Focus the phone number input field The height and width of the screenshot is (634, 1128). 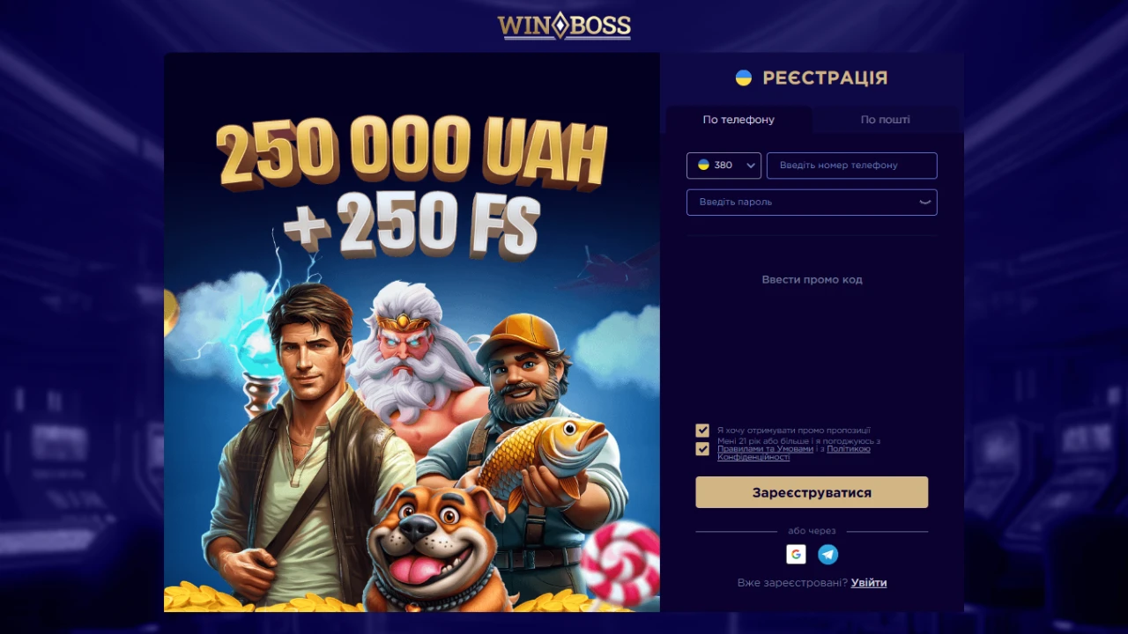click(852, 166)
